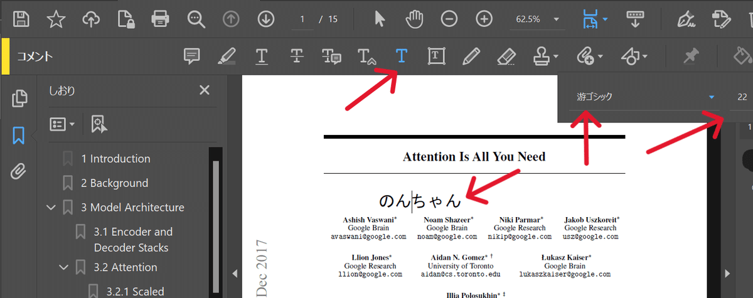
Task: Select the pencil drawing tool
Action: point(471,56)
